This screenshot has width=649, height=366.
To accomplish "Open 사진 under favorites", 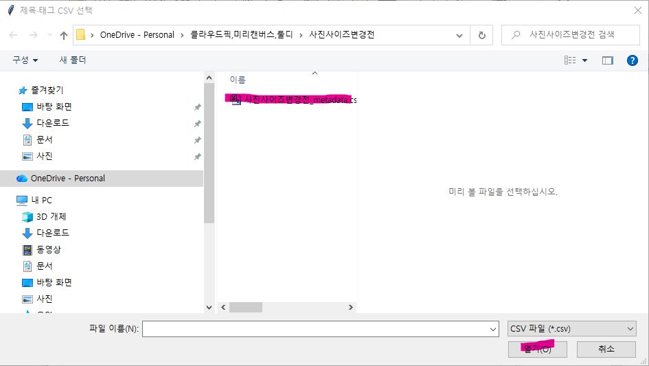I will (x=44, y=156).
